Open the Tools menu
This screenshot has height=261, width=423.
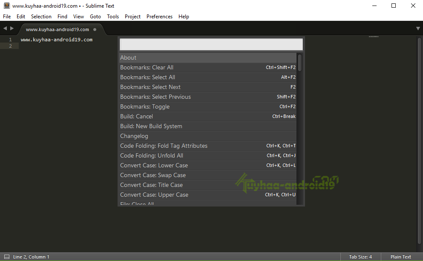click(x=113, y=17)
